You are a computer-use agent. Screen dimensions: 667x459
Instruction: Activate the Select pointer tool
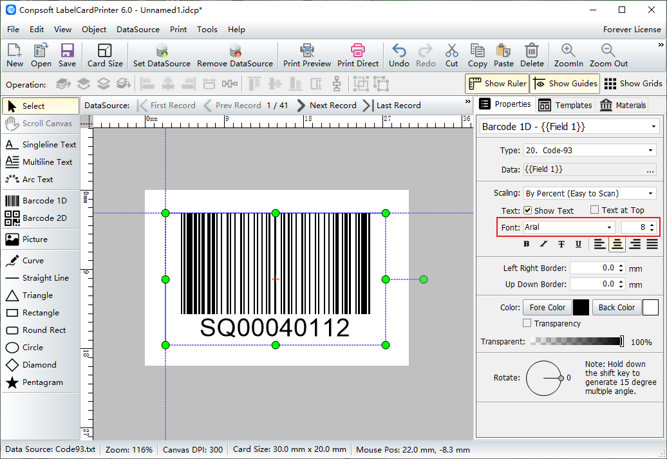click(x=41, y=106)
